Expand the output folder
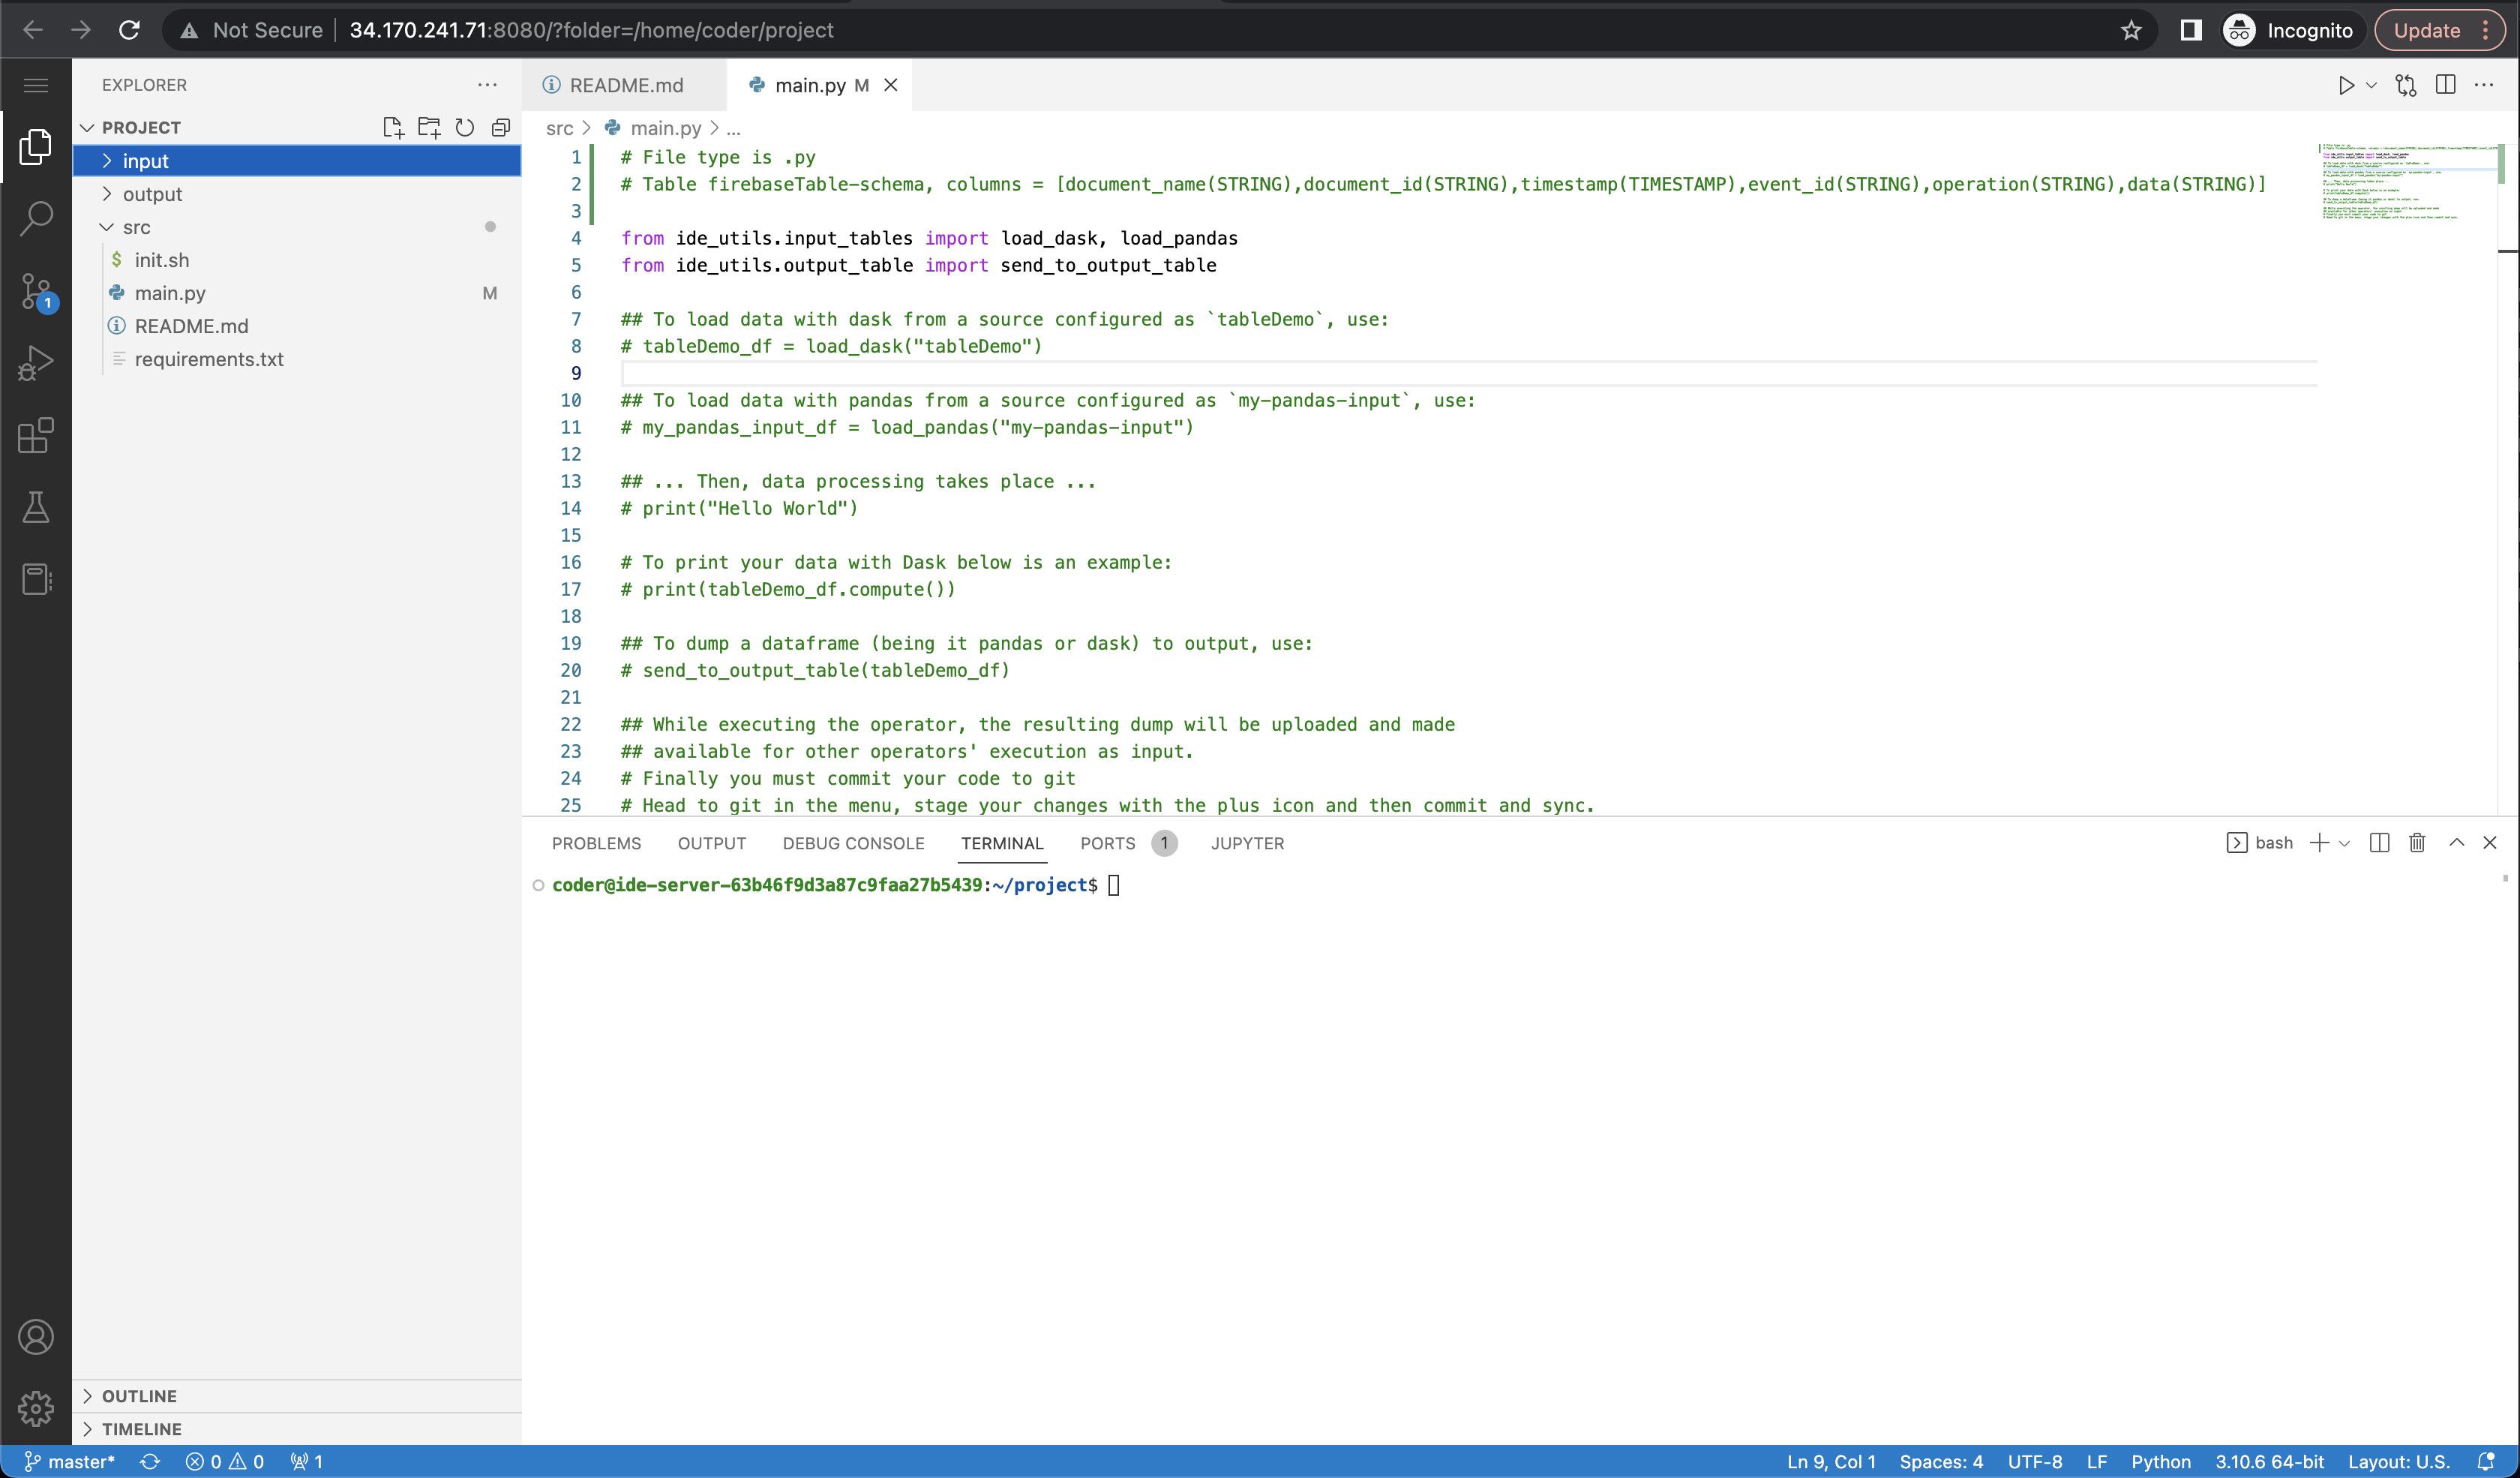This screenshot has width=2520, height=1478. click(x=297, y=194)
